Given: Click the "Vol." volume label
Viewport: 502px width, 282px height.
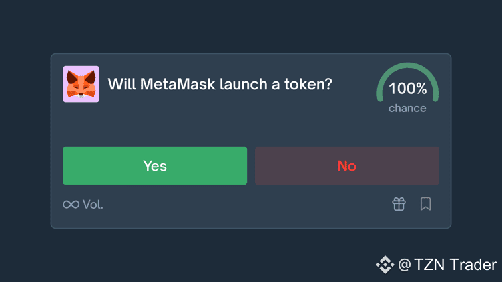Looking at the screenshot, I should coord(93,205).
